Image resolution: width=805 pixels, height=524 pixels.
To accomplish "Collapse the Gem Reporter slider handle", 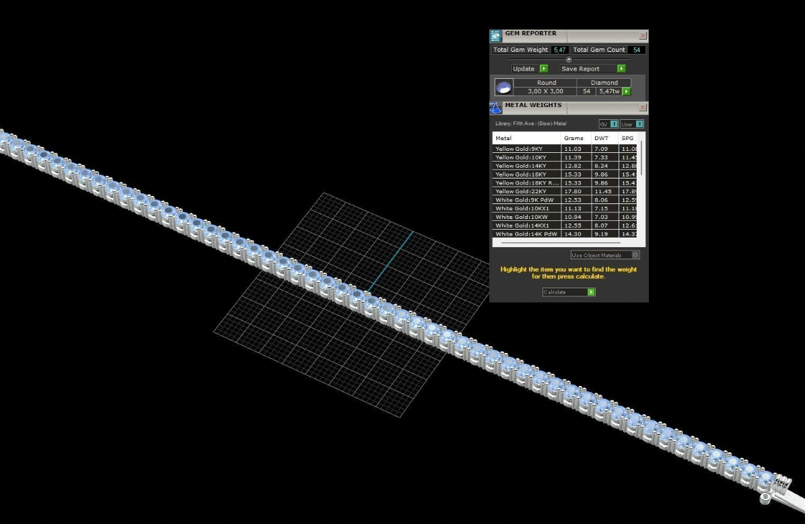I will click(569, 59).
